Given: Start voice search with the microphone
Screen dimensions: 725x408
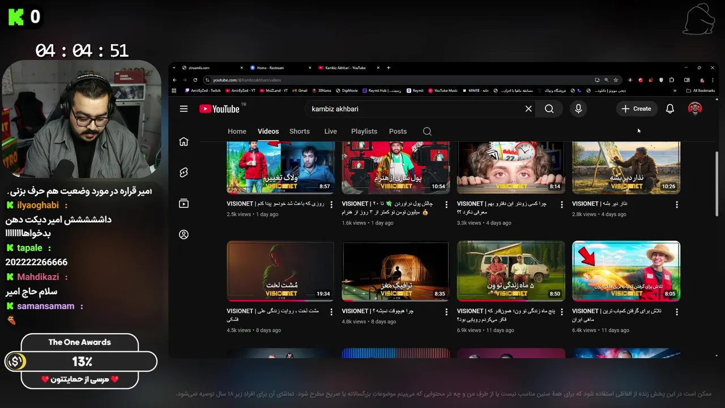Looking at the screenshot, I should point(578,109).
